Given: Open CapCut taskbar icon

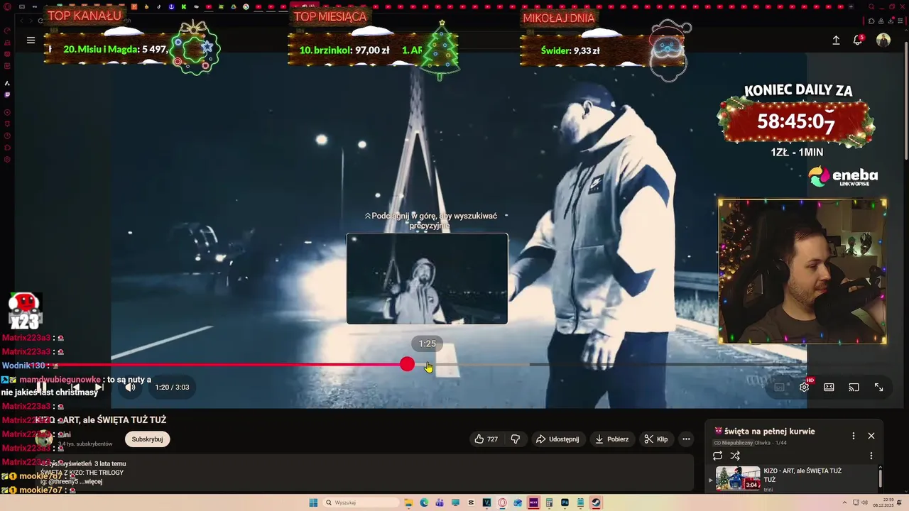Looking at the screenshot, I should pos(471,502).
